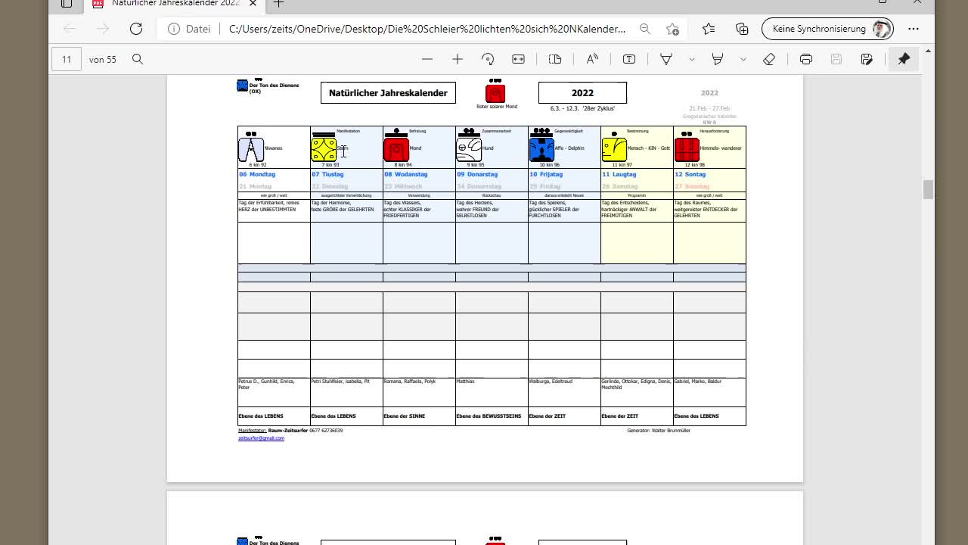Click Keine Synchronisierung profile button

tap(828, 29)
